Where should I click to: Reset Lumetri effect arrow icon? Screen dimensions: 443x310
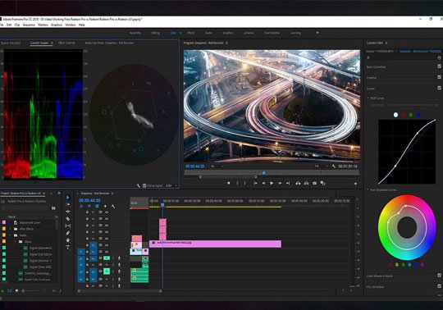pyautogui.click(x=440, y=57)
